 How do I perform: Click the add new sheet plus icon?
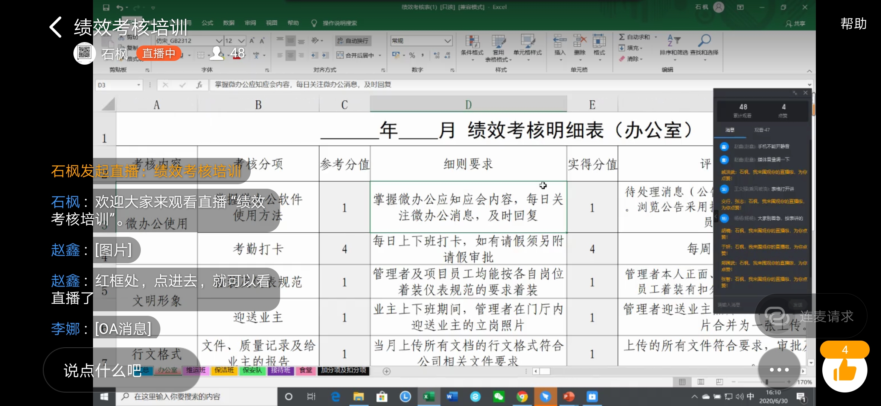(386, 371)
